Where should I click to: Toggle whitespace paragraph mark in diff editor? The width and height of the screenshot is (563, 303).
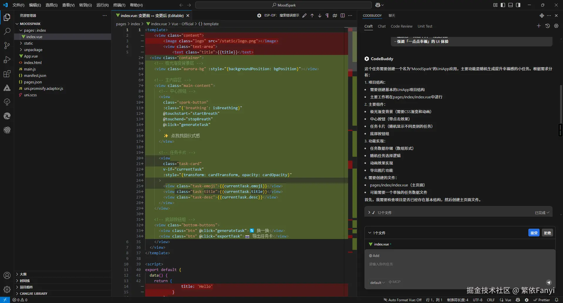(x=327, y=16)
